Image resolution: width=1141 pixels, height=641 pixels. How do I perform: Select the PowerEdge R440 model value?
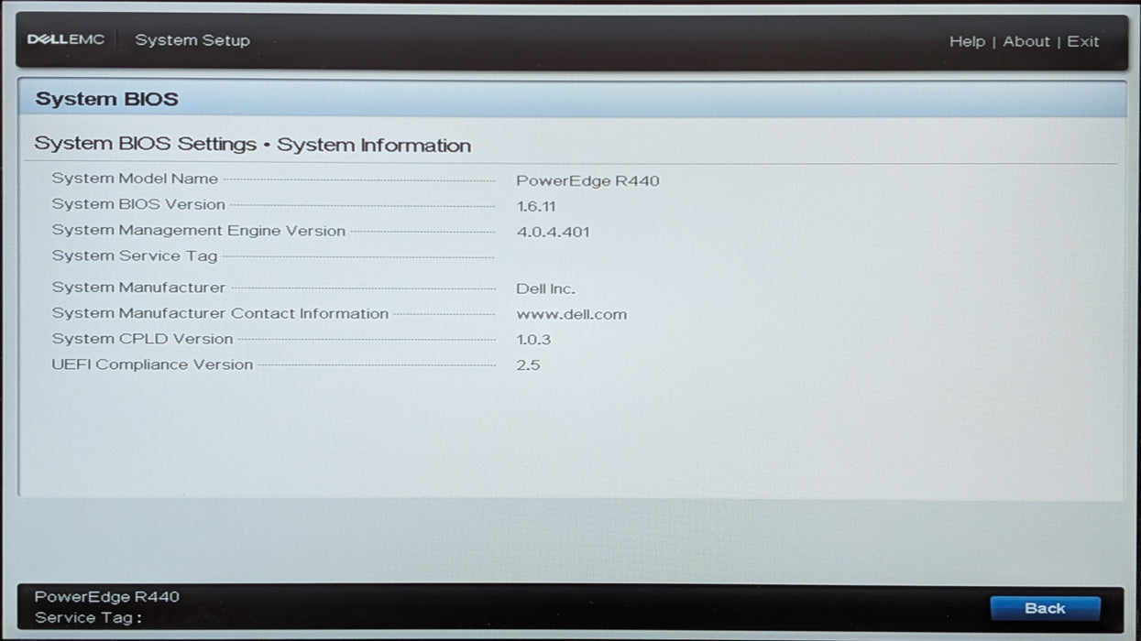pyautogui.click(x=587, y=180)
